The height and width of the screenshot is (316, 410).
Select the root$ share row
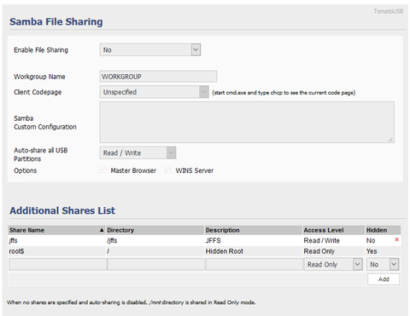[x=204, y=251]
